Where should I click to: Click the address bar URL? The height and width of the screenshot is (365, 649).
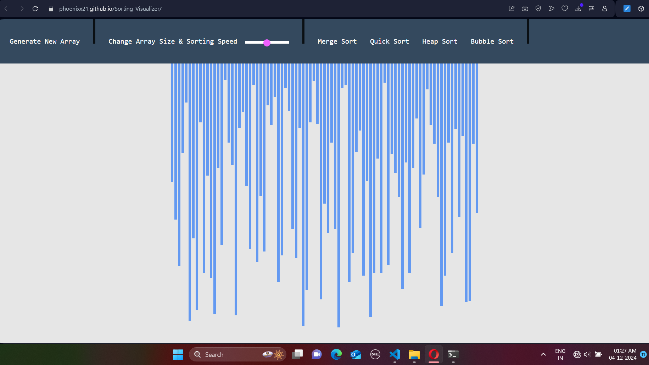tap(110, 9)
